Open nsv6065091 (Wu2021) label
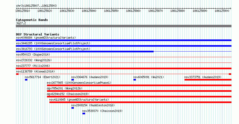239x124 pixels. tap(149, 77)
